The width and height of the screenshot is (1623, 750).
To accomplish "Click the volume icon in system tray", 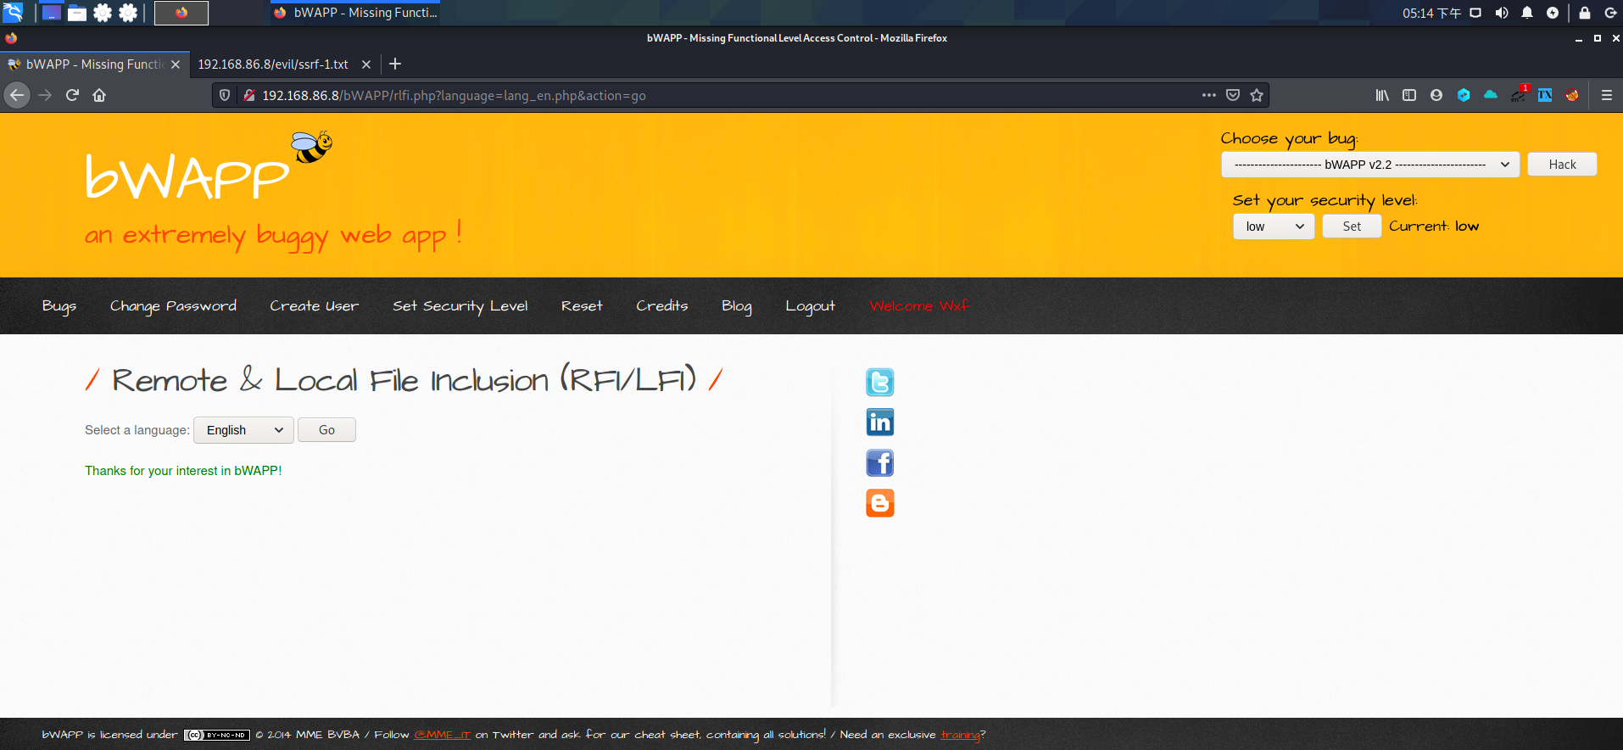I will coord(1502,13).
